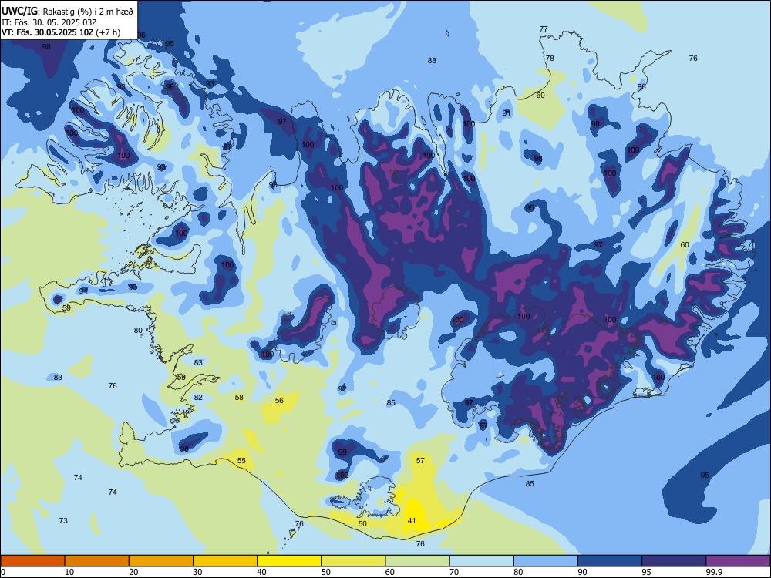Click the '70' legend scale label
Image resolution: width=771 pixels, height=578 pixels.
pos(454,572)
